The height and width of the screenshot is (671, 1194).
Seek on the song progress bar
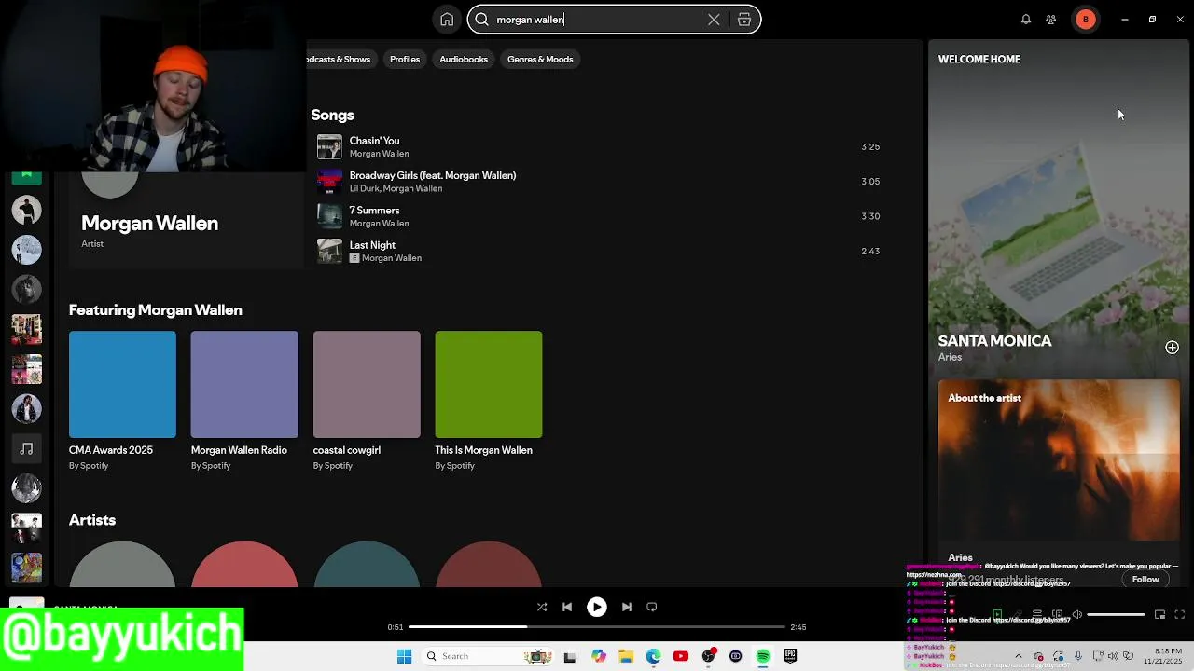click(x=597, y=627)
